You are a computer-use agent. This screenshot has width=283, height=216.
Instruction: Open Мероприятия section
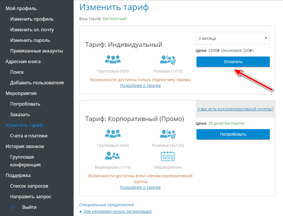click(x=21, y=94)
